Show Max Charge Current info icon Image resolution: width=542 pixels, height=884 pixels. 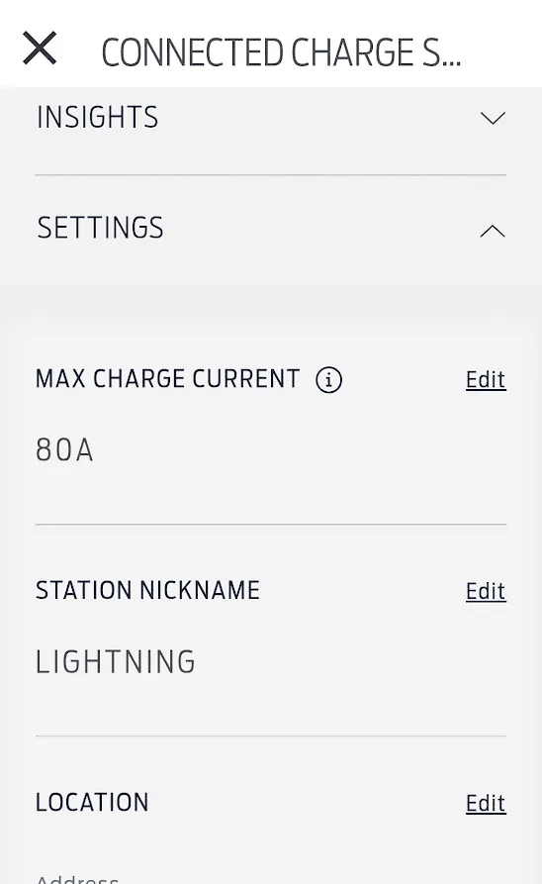[329, 379]
